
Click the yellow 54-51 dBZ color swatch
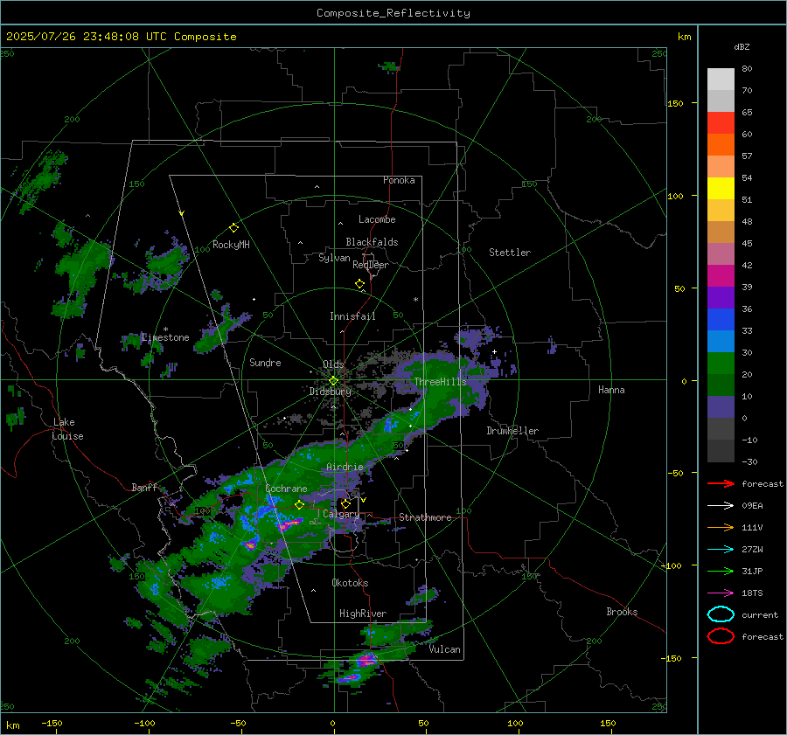721,189
